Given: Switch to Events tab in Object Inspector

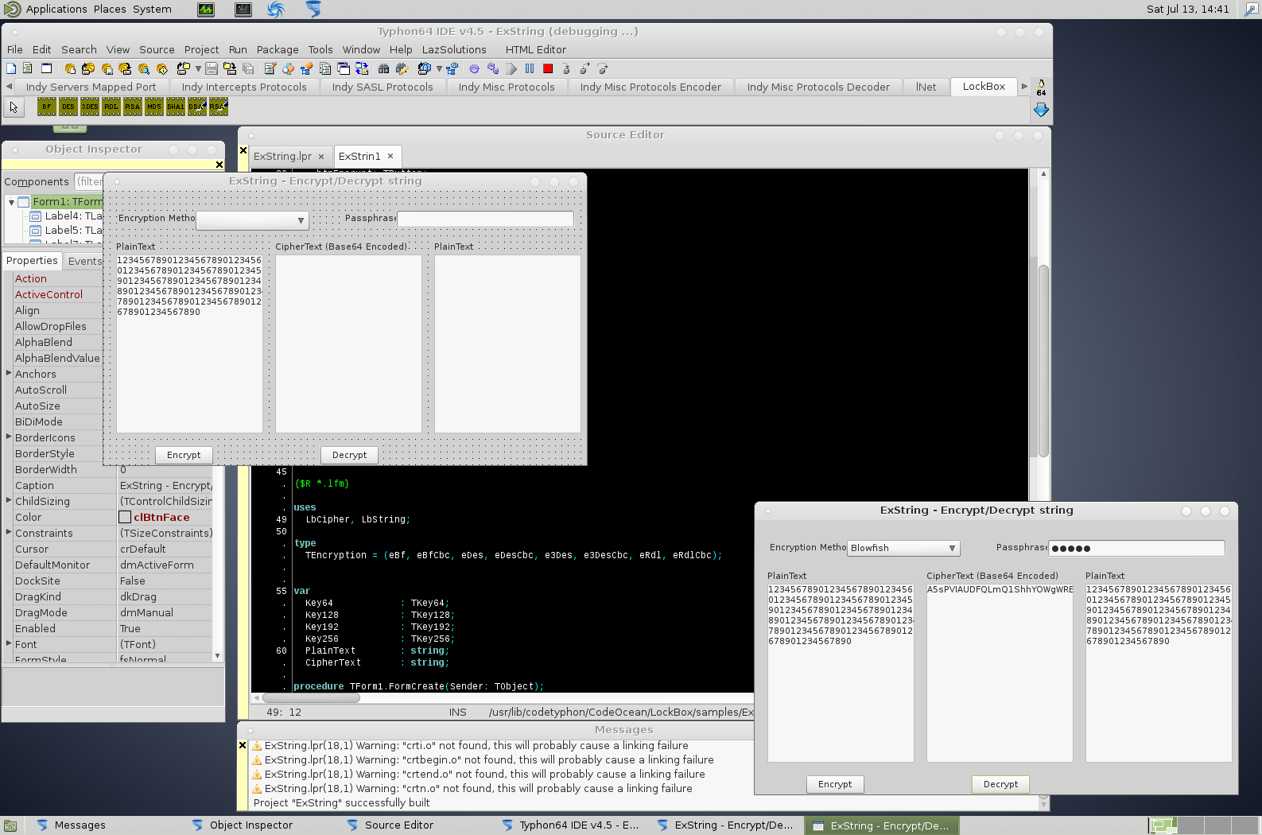Looking at the screenshot, I should 85,261.
